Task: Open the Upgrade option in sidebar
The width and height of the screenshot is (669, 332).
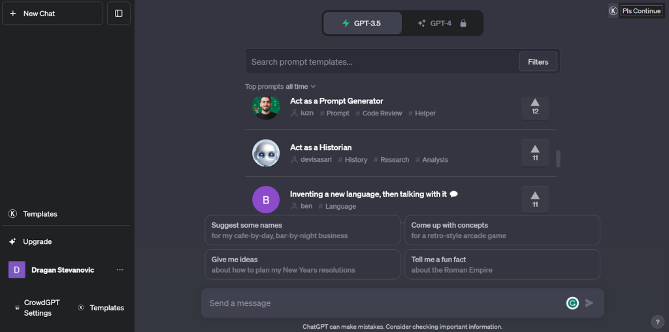Action: (37, 241)
